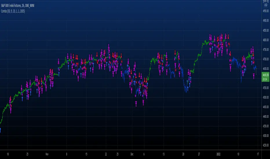The image size is (270, 159).
Task: Open the USD currency selector on price axis
Action: 266,5
